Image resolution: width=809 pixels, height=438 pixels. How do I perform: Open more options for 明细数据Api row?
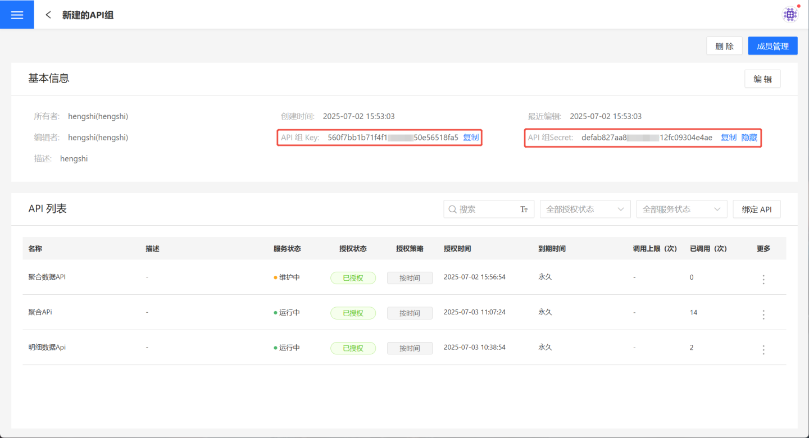pyautogui.click(x=763, y=349)
